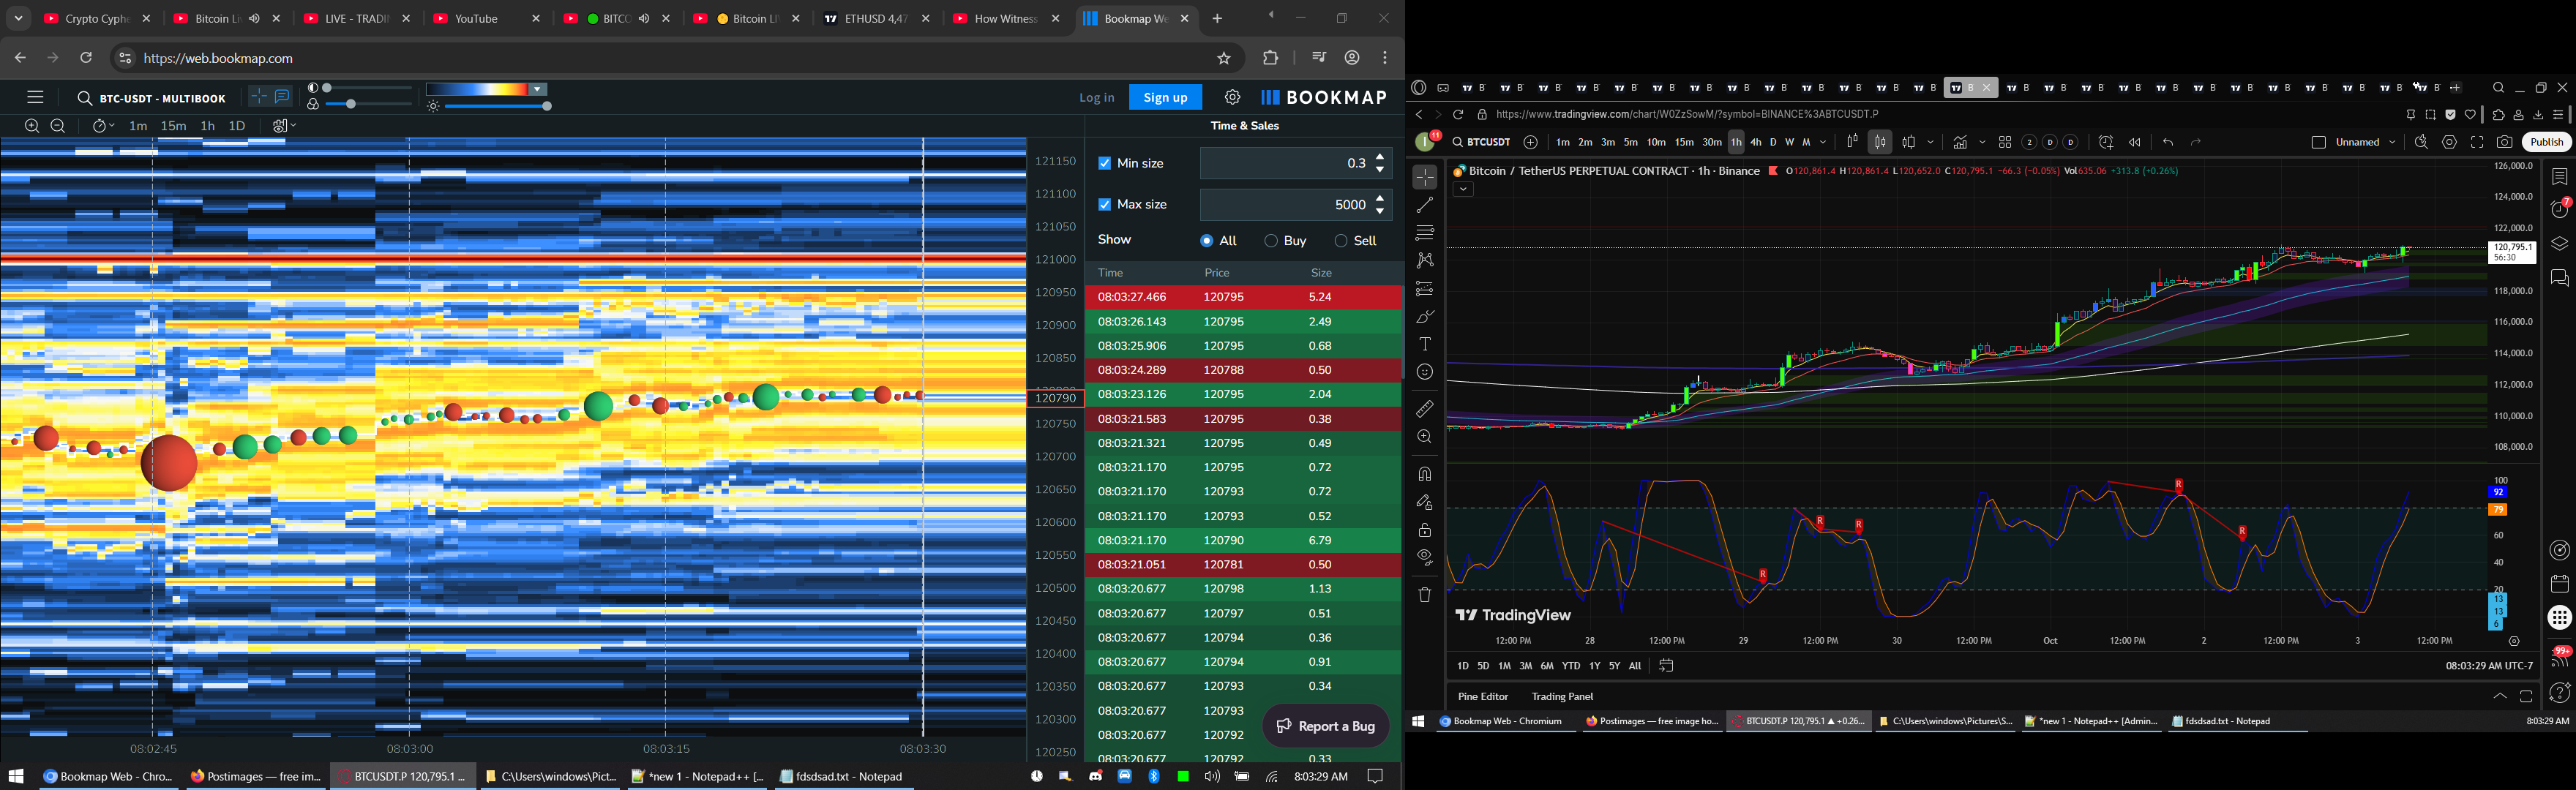Open the Trading Panel tab

[1562, 696]
